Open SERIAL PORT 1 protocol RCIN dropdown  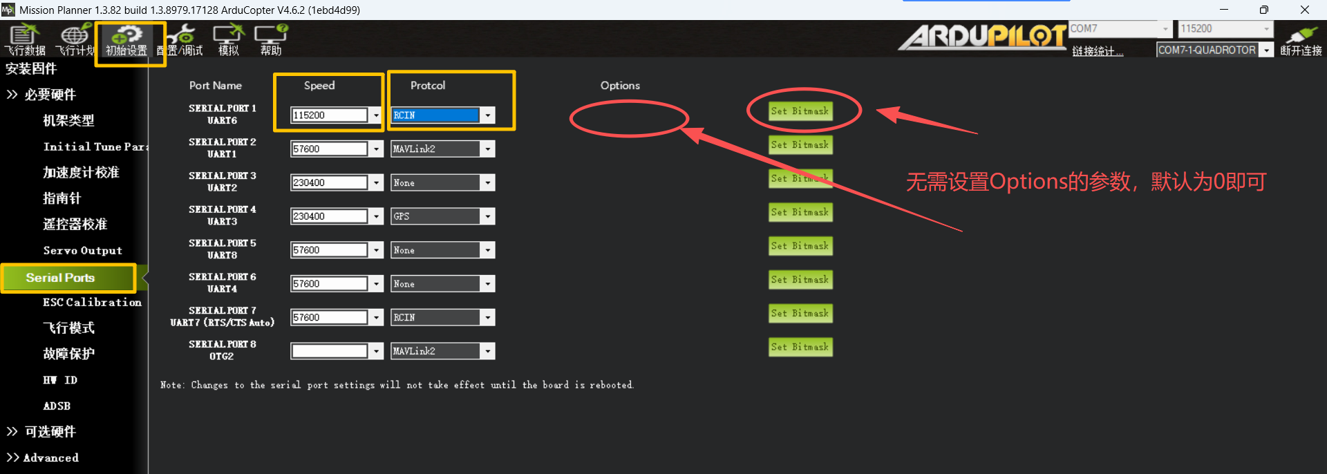click(488, 115)
